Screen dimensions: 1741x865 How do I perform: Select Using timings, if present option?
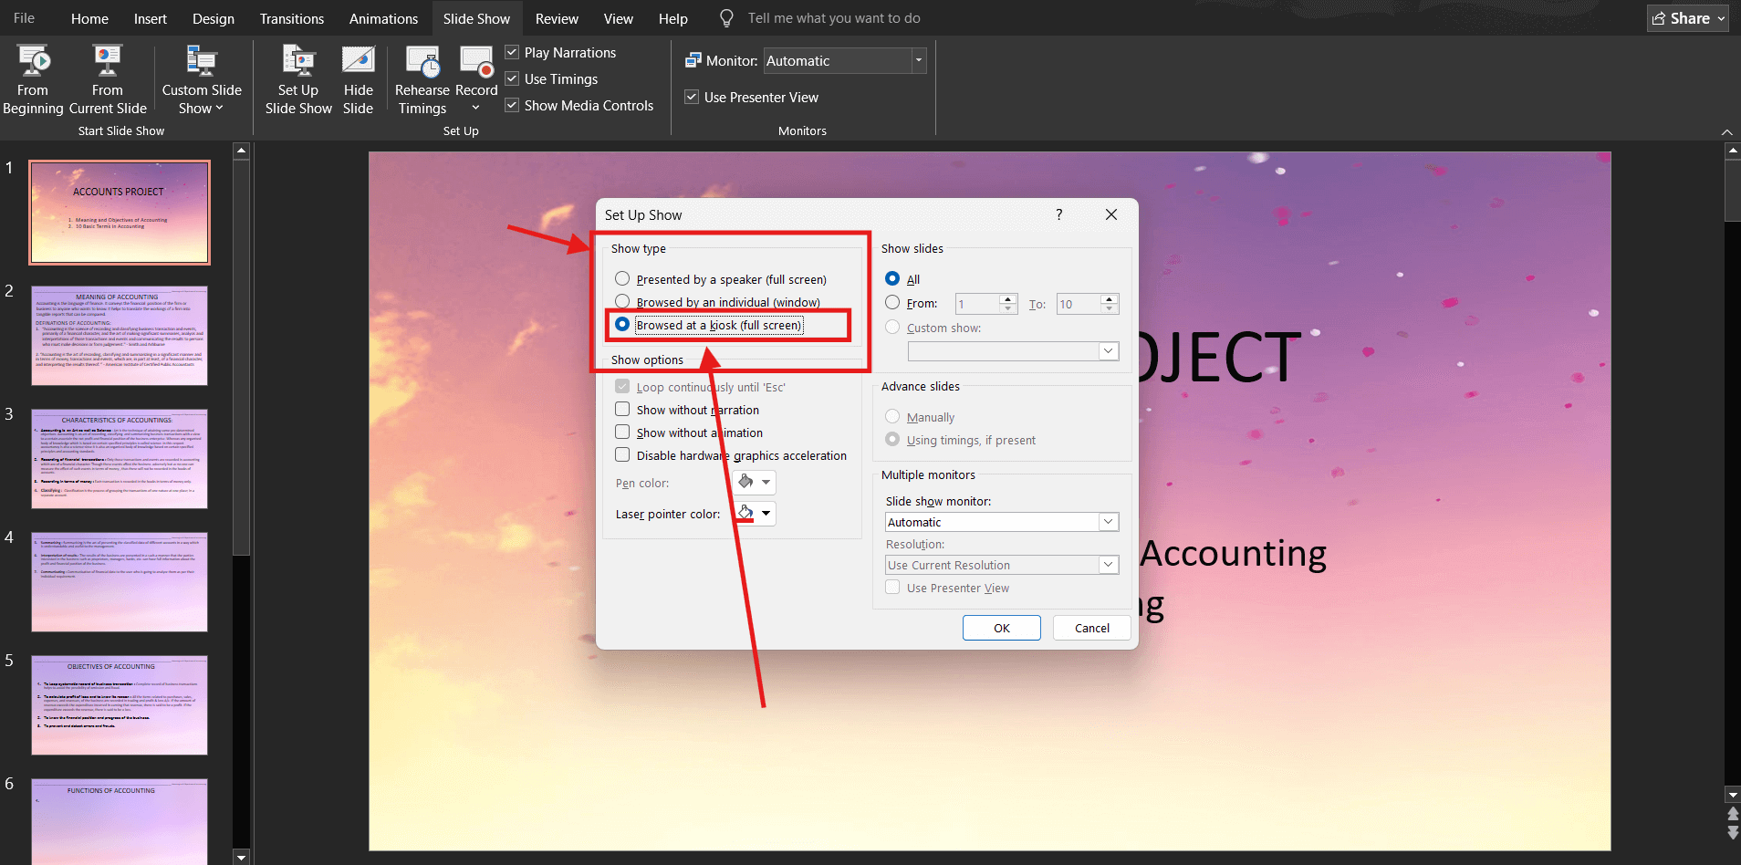point(892,439)
